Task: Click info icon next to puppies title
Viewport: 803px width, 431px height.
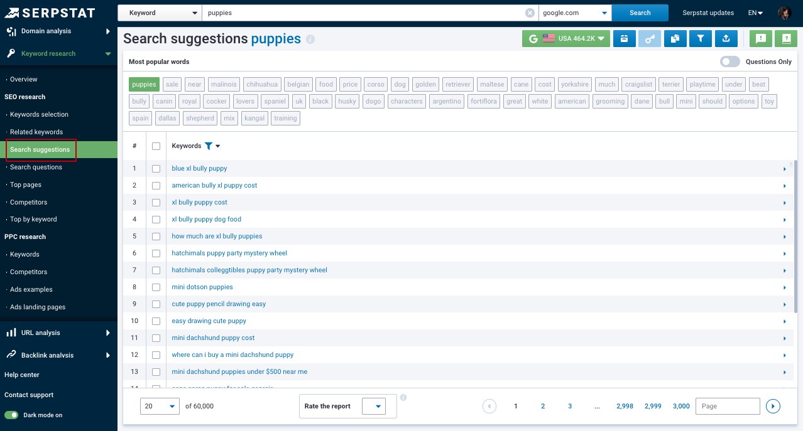Action: click(x=310, y=39)
